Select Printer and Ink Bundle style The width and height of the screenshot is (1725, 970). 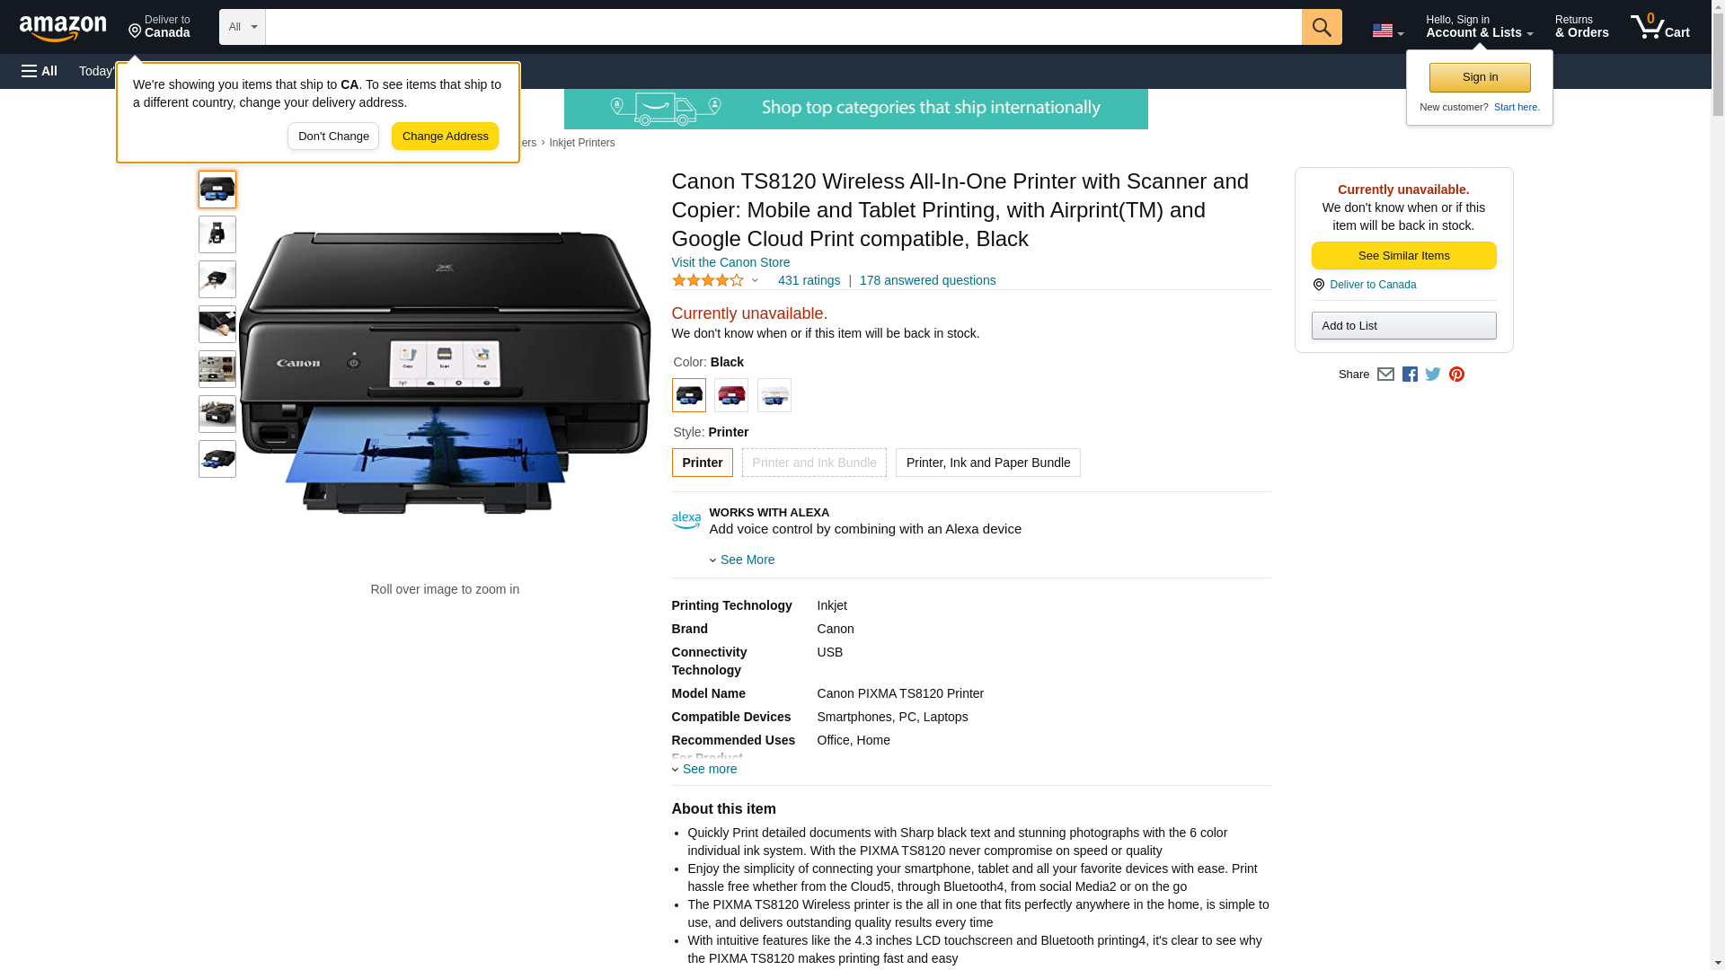click(814, 463)
